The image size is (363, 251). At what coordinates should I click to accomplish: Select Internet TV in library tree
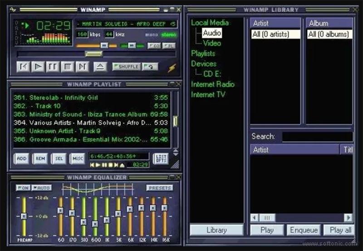click(208, 94)
